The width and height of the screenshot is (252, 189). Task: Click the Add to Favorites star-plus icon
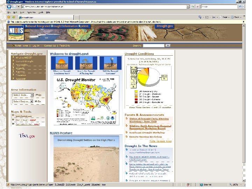coord(14,17)
